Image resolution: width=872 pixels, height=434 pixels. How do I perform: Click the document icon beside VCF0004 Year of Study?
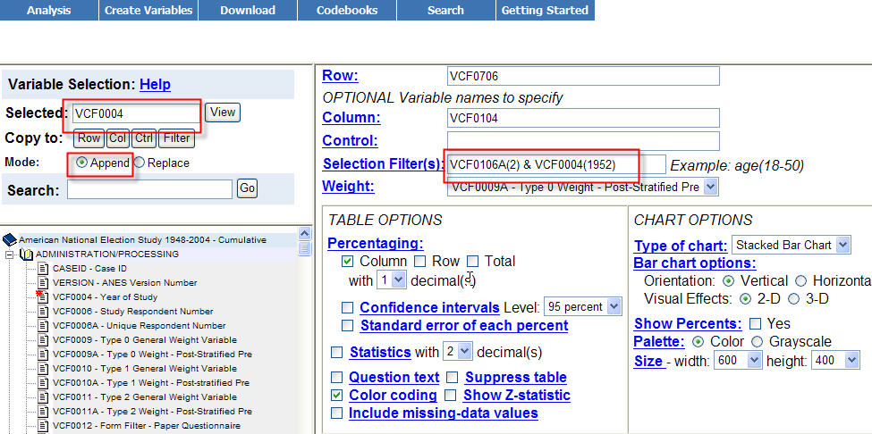point(43,296)
